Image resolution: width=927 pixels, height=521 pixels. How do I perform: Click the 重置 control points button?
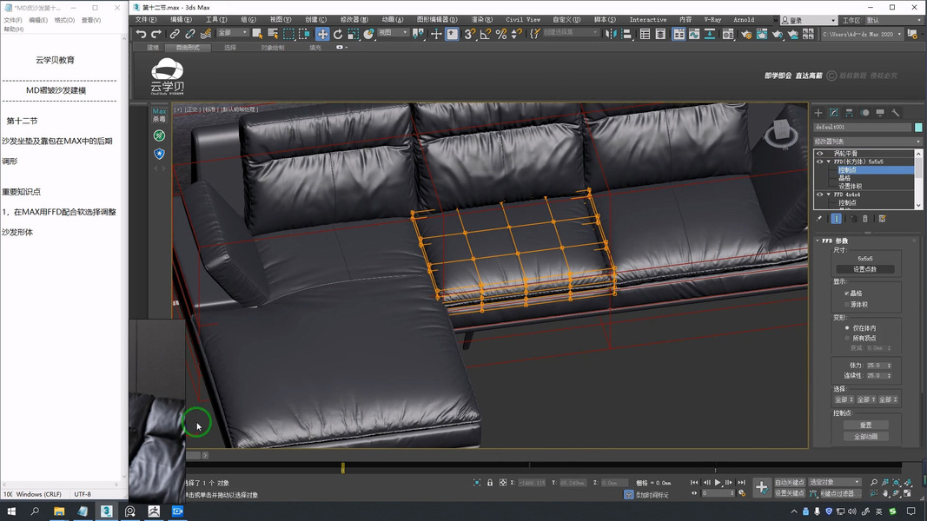865,425
